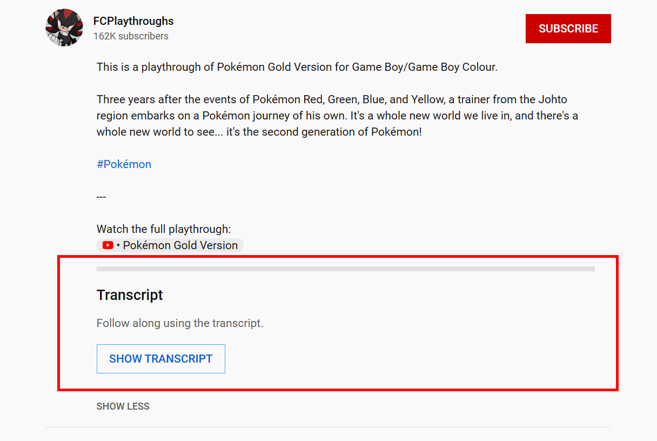Click the Transcript section heading

tap(130, 295)
